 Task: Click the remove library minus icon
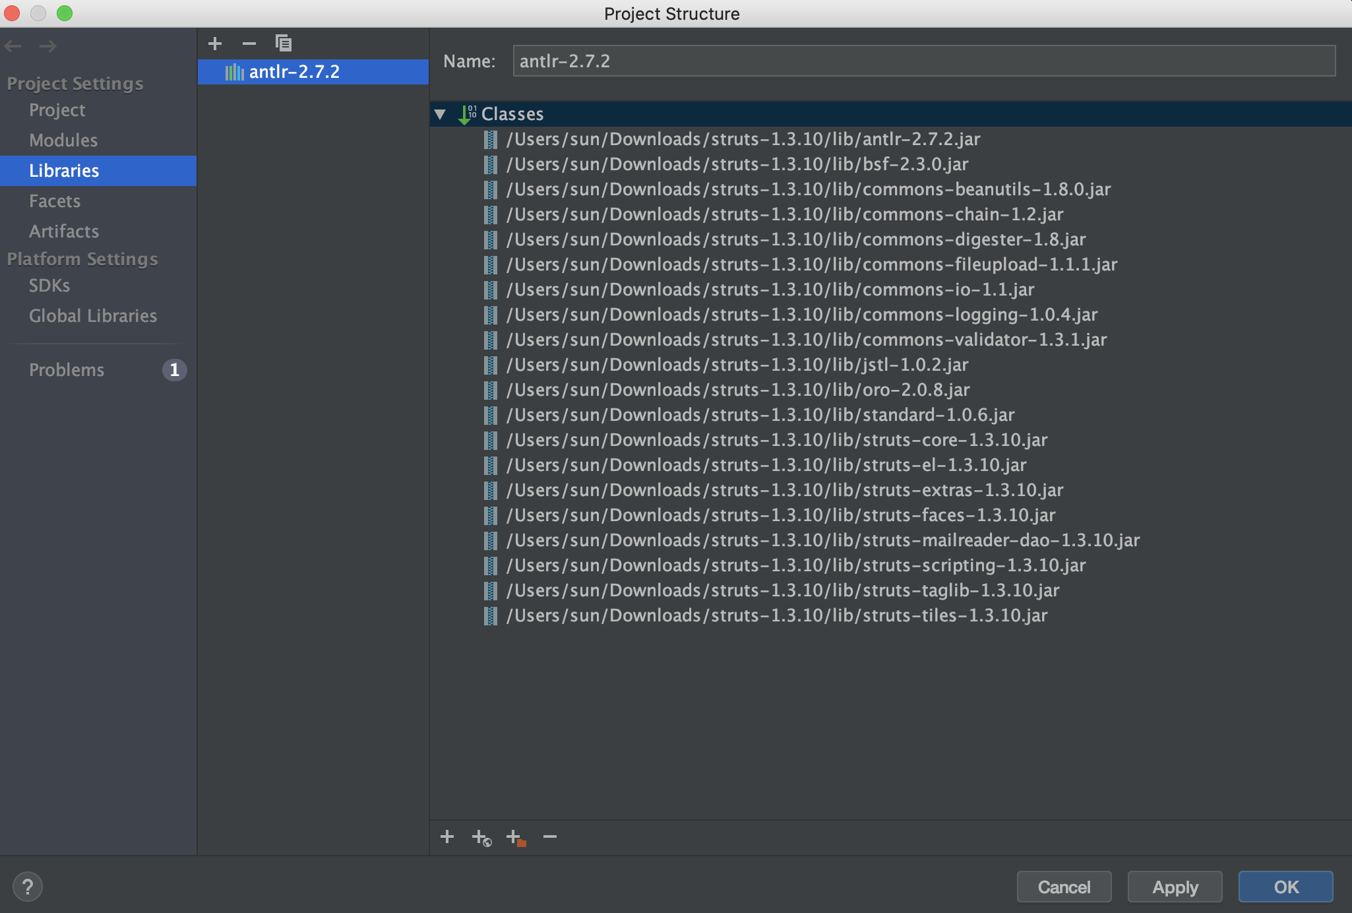[249, 44]
